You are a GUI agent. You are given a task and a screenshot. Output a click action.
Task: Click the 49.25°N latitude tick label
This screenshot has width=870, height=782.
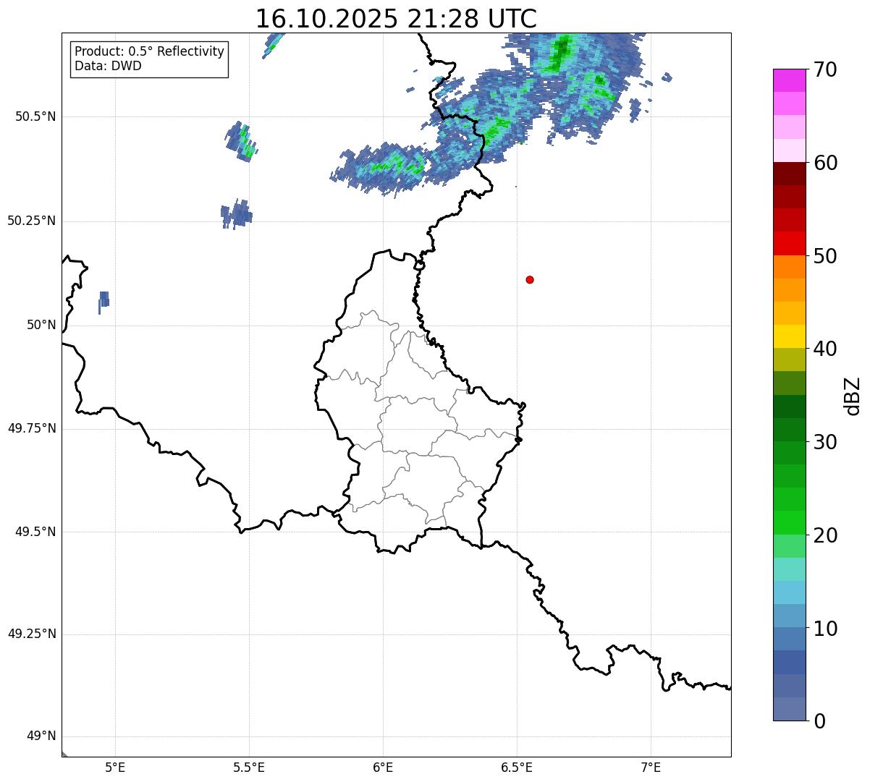click(x=32, y=634)
